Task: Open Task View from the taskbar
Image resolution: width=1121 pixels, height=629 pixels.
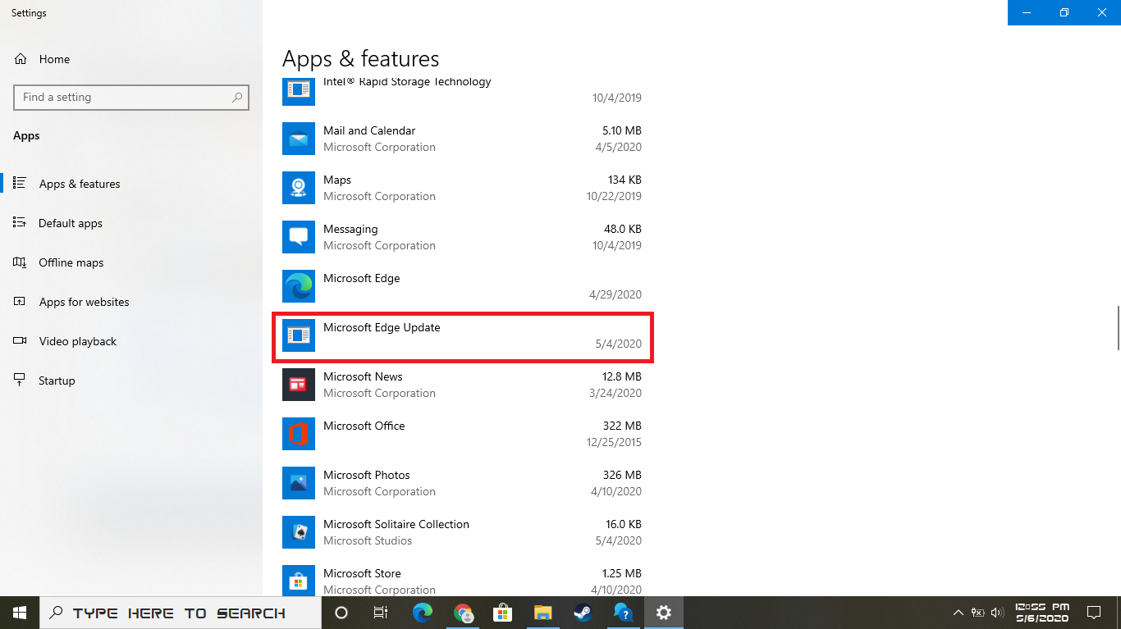Action: 381,613
